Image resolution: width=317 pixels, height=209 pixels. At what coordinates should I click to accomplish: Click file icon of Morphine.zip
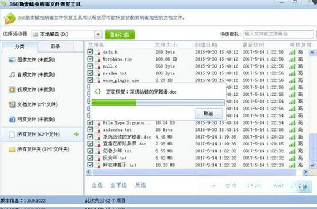tap(98, 59)
